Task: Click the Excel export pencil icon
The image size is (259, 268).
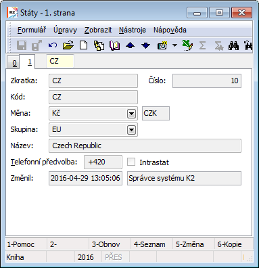Action: (187, 45)
